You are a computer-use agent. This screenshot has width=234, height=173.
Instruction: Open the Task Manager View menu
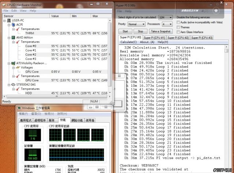click(49, 114)
